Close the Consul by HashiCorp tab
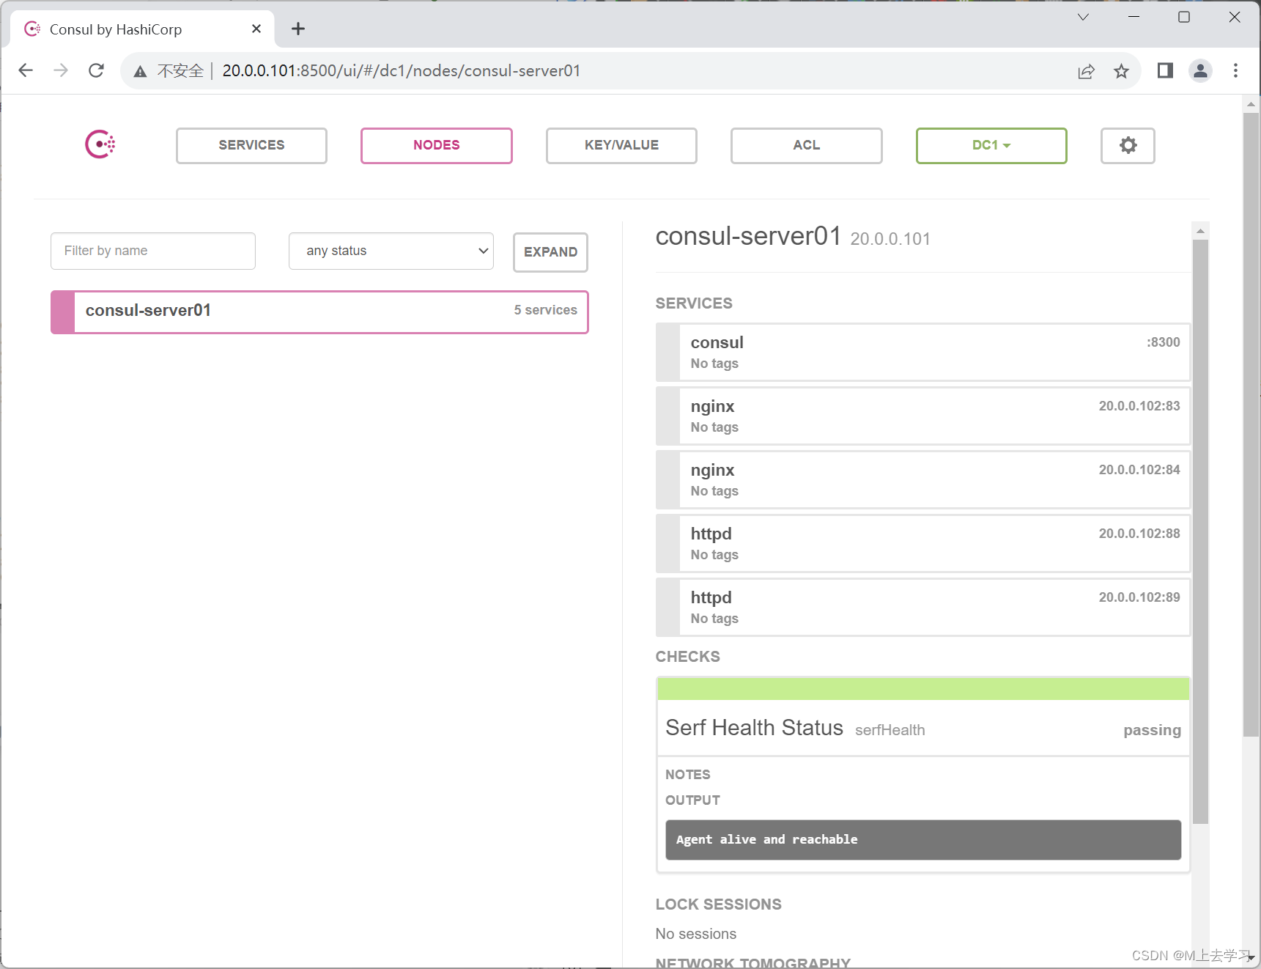Screen dimensions: 1261x969 (256, 29)
